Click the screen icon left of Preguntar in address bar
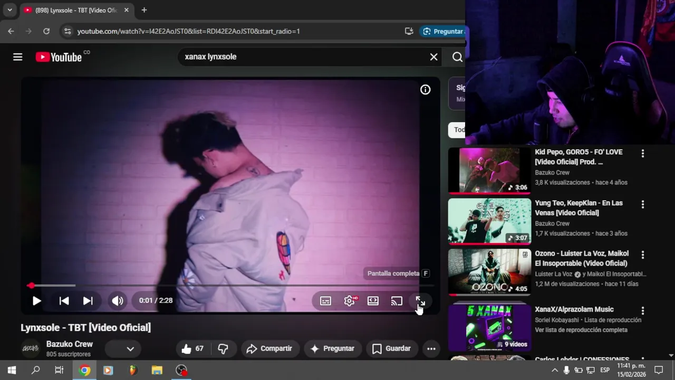Screen dimensions: 675x380 coord(409,31)
